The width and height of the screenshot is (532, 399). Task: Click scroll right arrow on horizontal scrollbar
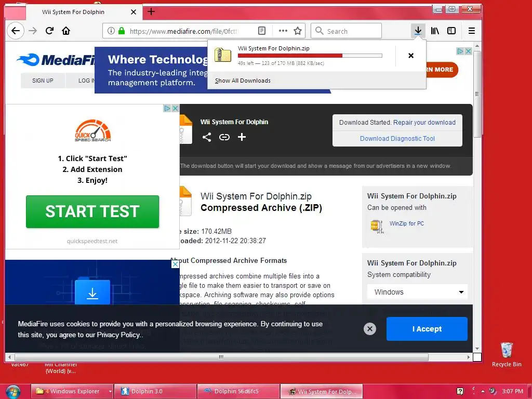469,357
